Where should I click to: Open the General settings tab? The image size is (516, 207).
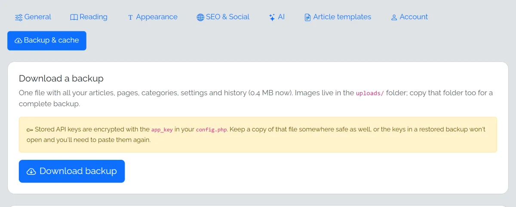[x=33, y=17]
